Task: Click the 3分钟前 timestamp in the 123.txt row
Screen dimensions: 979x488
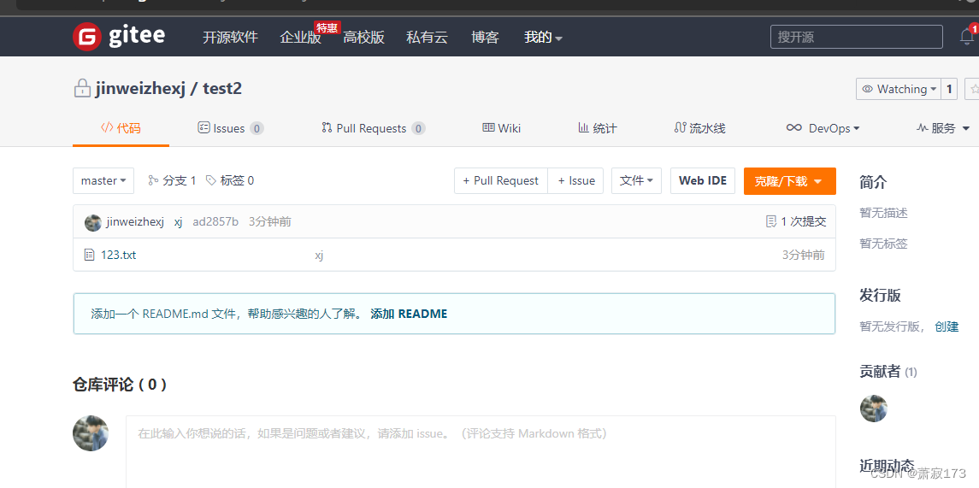Action: (x=804, y=255)
